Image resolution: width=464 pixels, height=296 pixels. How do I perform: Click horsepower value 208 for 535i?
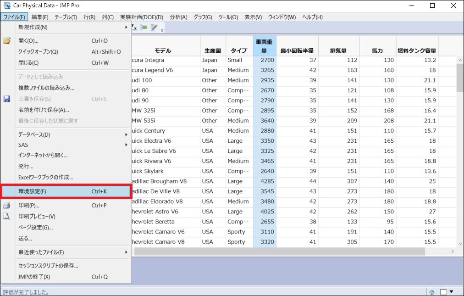388,121
